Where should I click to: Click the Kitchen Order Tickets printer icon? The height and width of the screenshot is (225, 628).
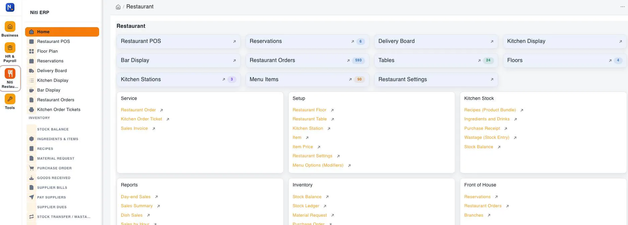[x=31, y=110]
